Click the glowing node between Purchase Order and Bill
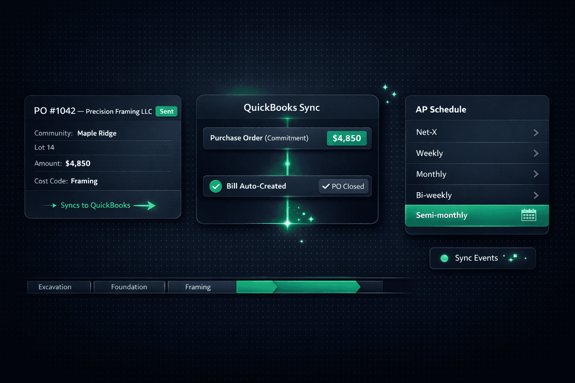 [x=287, y=164]
